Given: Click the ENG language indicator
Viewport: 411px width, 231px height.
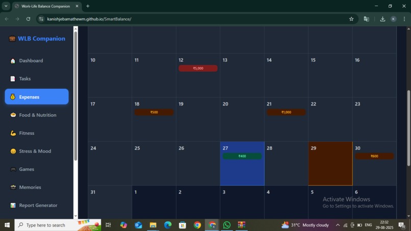Looking at the screenshot, I should click(368, 225).
